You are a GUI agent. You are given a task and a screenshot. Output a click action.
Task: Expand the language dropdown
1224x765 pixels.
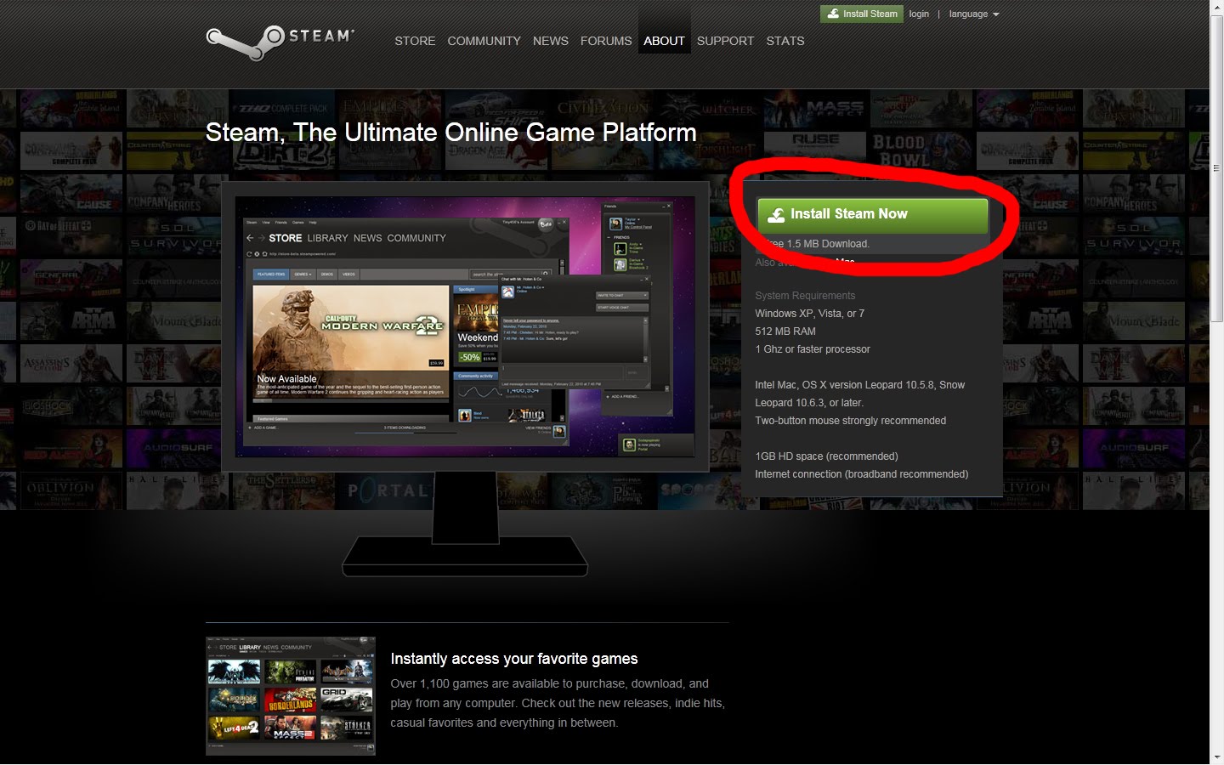coord(974,14)
